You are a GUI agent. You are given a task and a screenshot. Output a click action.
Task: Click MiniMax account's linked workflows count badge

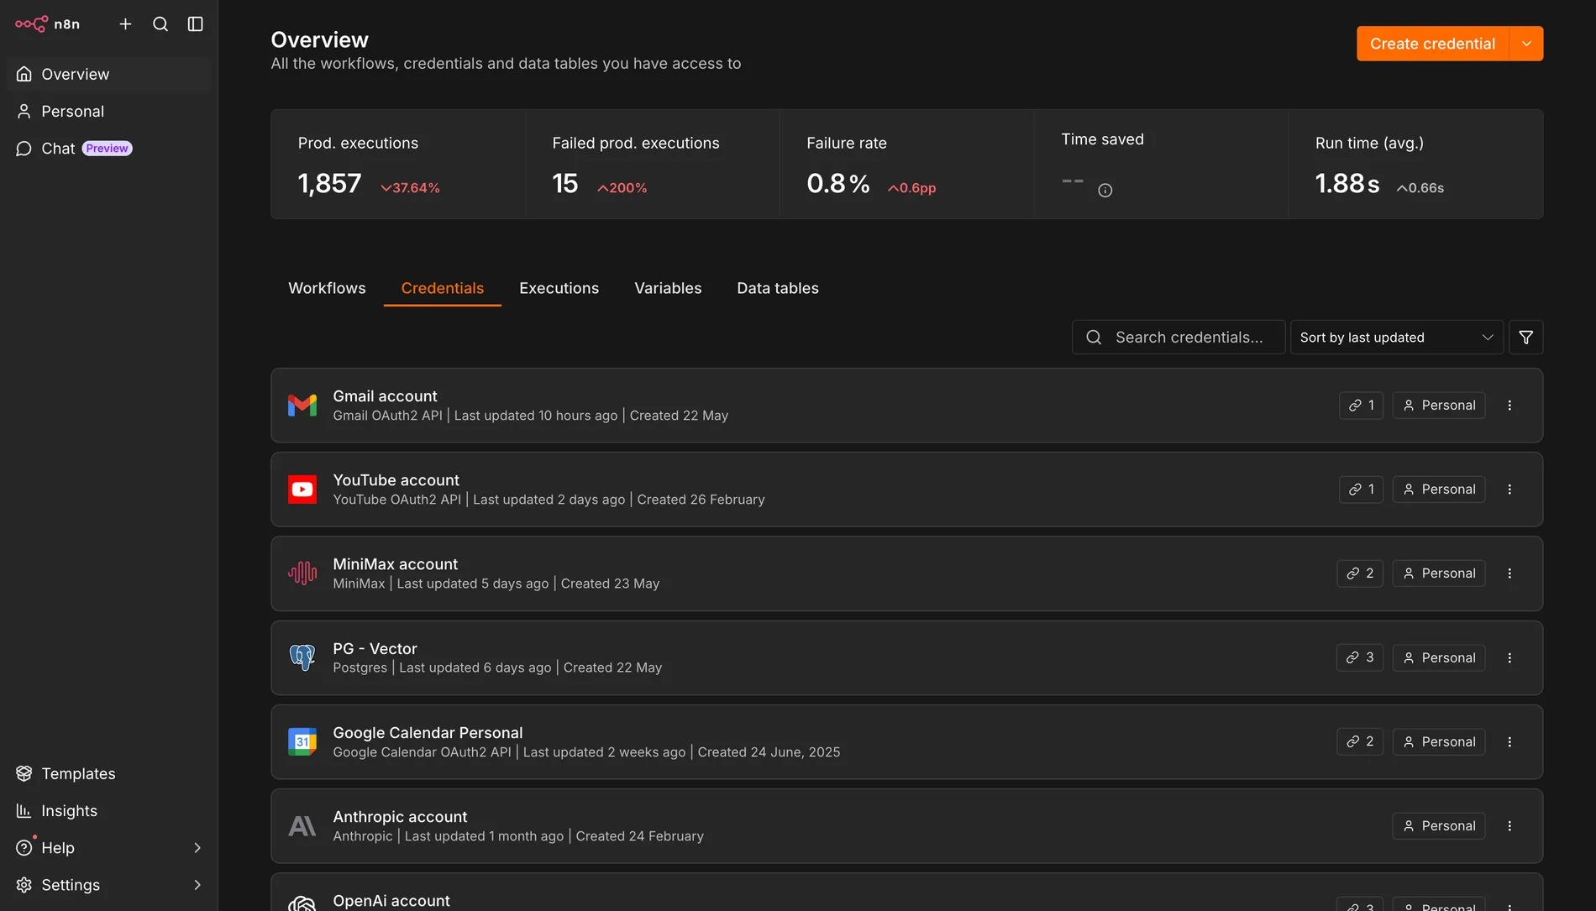1361,573
